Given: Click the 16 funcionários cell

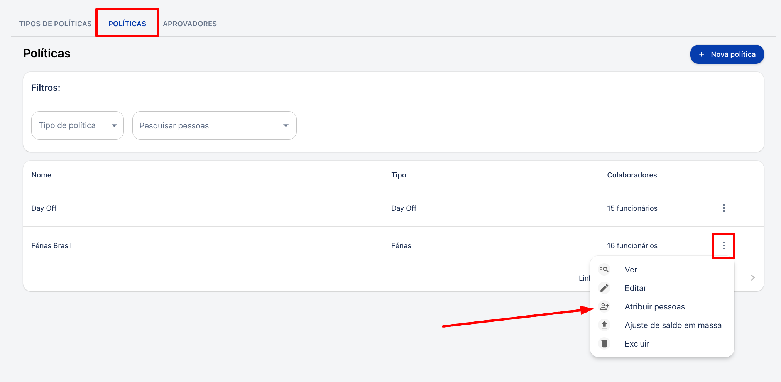Looking at the screenshot, I should (632, 246).
